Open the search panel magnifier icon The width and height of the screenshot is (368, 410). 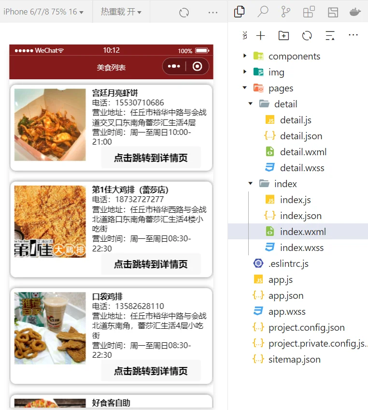pos(263,12)
